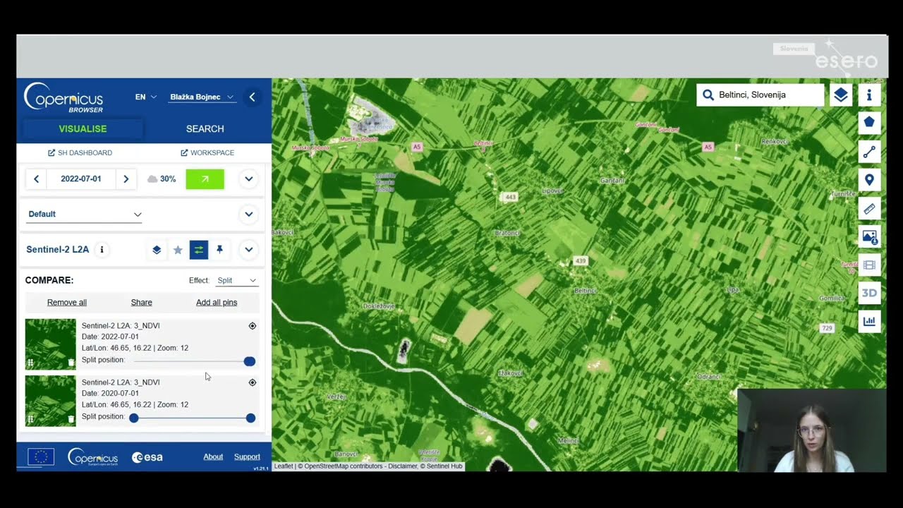
Task: Open the Blažka Bojnec user menu
Action: [x=202, y=97]
